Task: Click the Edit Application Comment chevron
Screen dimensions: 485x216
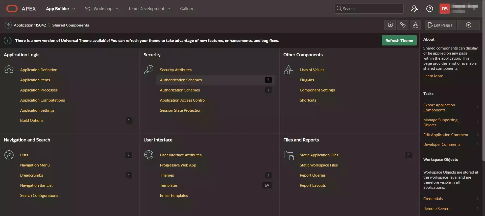Action: click(x=477, y=135)
